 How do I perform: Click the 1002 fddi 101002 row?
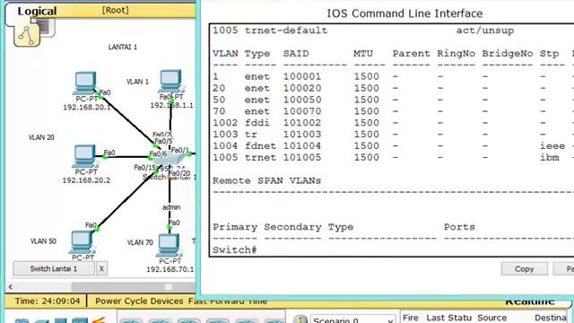click(393, 123)
